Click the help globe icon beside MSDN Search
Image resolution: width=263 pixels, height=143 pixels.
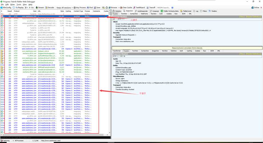click(172, 8)
